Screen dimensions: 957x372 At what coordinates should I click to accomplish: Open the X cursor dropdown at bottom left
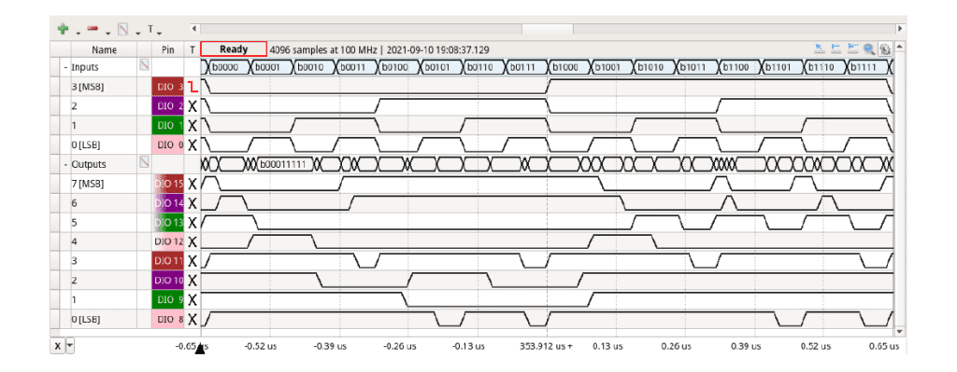tap(69, 345)
